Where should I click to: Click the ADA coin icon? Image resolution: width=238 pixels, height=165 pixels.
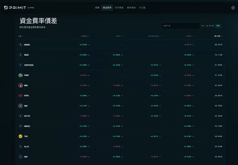pyautogui.click(x=21, y=157)
